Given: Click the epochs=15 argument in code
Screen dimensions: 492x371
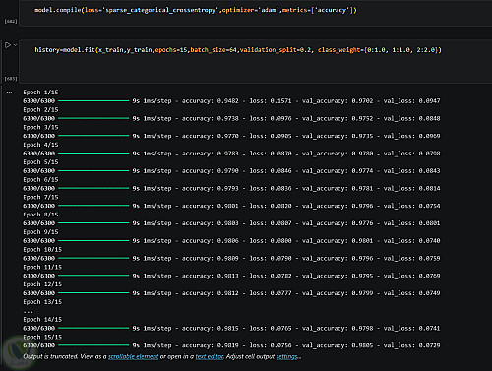Looking at the screenshot, I should [x=171, y=50].
